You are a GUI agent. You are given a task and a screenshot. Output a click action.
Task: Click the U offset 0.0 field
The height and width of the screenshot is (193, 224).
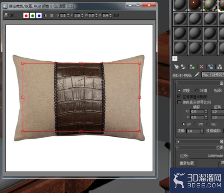197,112
